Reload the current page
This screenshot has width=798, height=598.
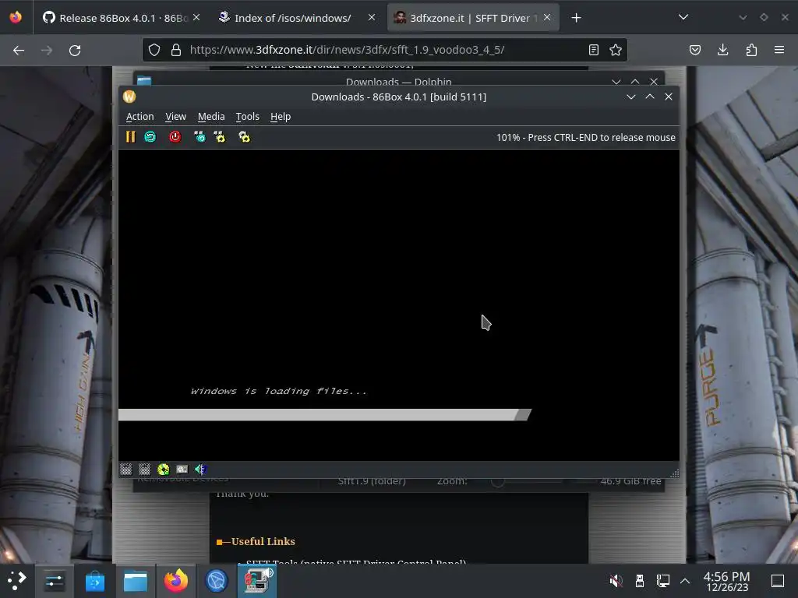click(x=75, y=51)
